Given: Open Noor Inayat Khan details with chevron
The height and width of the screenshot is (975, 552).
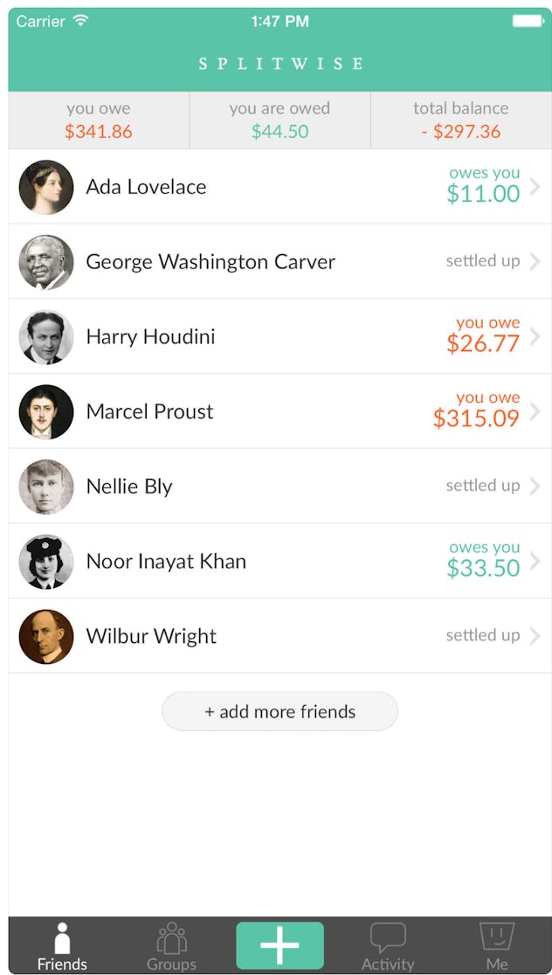Looking at the screenshot, I should pyautogui.click(x=538, y=561).
